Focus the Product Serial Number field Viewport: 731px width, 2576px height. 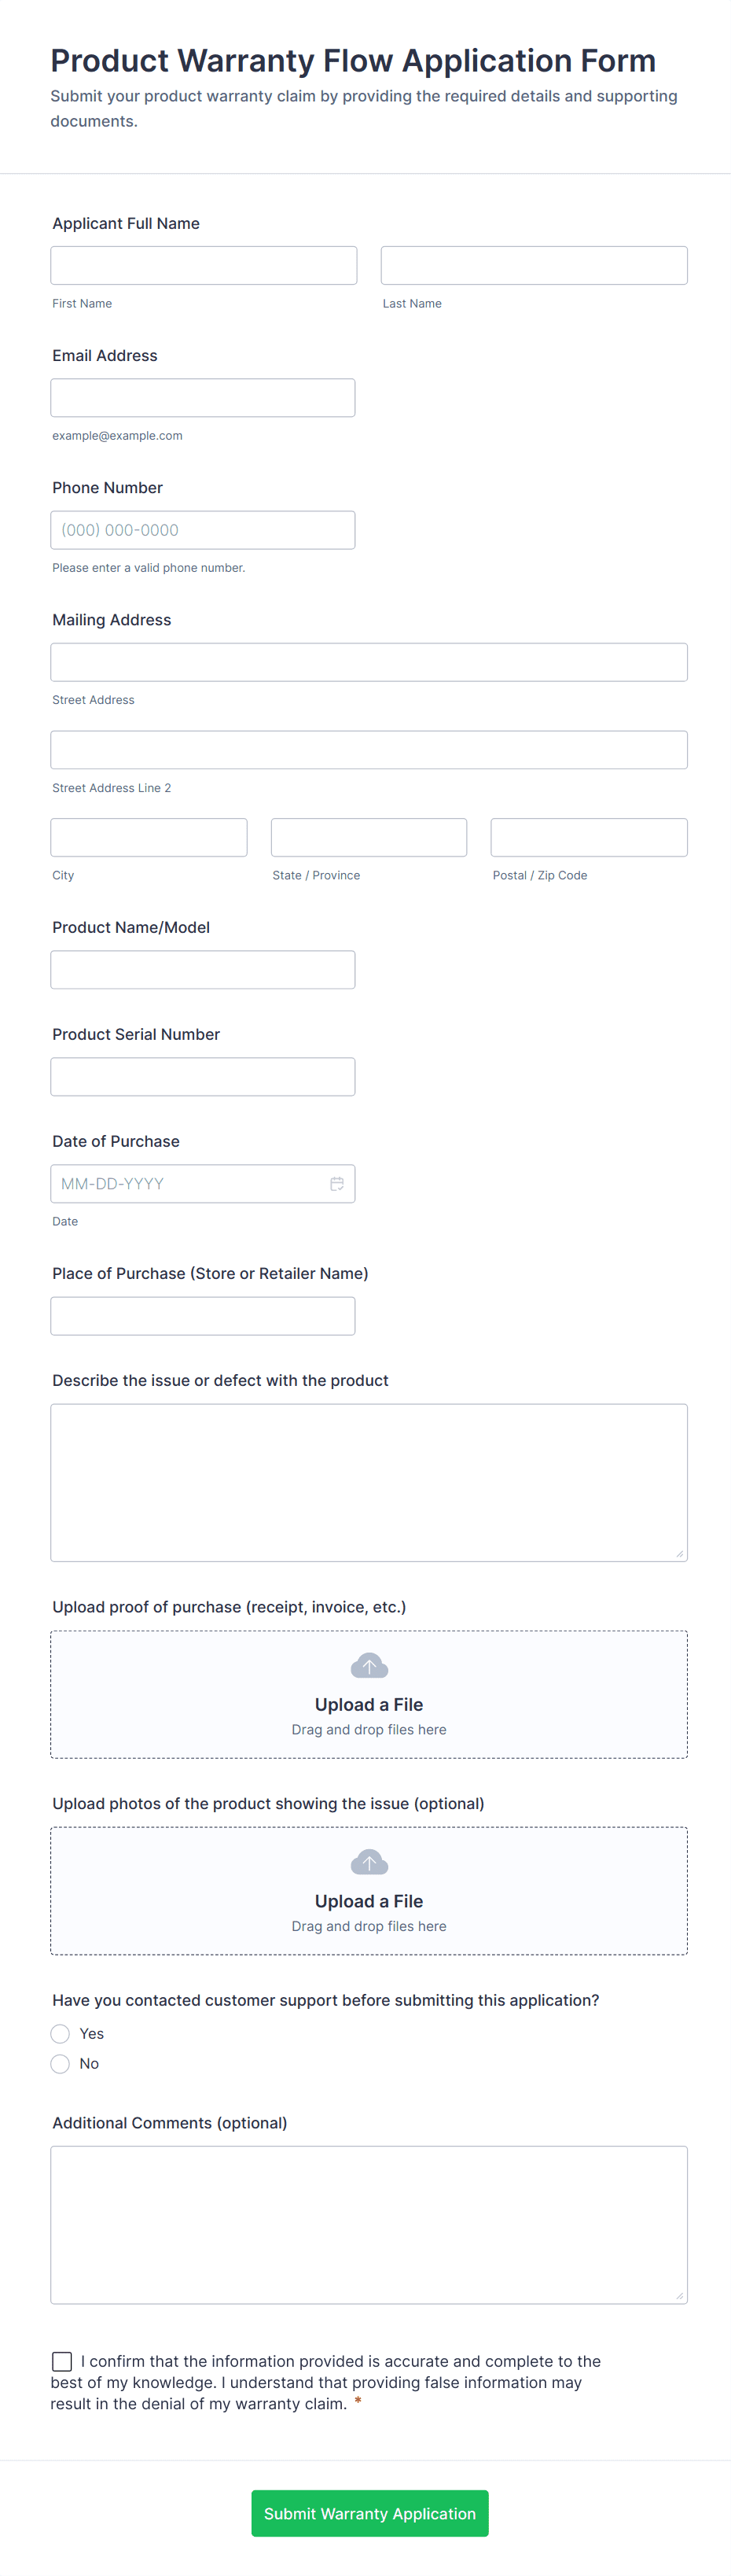coord(203,1077)
